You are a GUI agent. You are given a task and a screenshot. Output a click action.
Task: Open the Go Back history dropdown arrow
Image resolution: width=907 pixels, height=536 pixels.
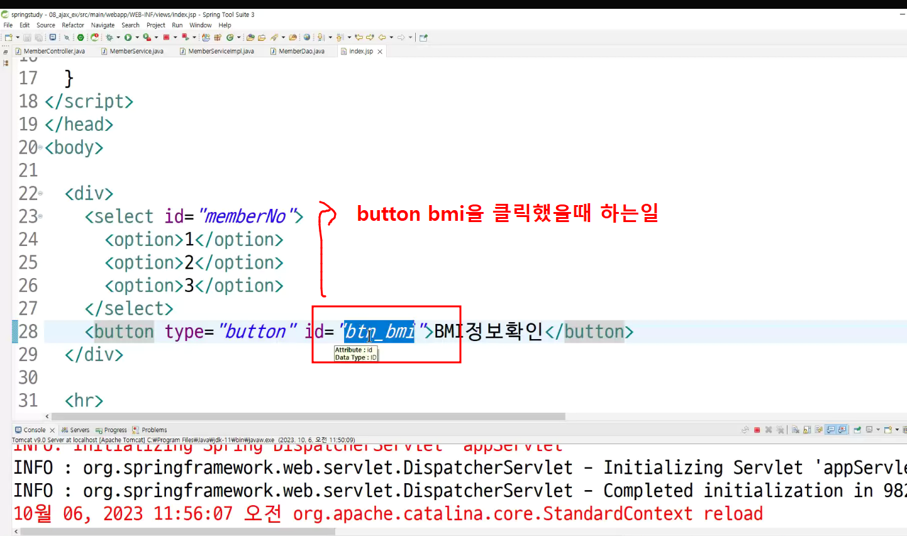391,38
